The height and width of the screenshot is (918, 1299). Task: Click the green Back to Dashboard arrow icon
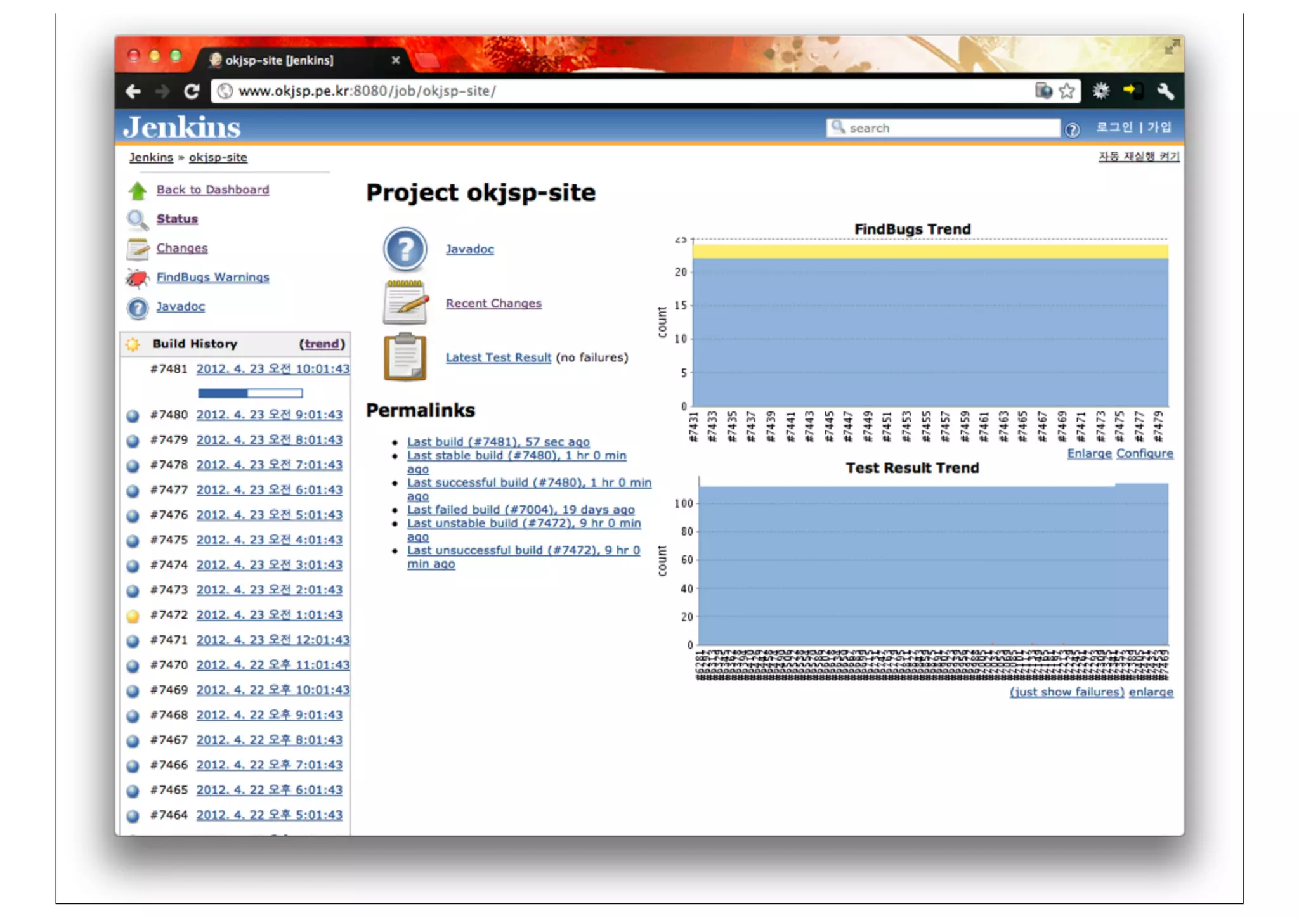click(137, 190)
